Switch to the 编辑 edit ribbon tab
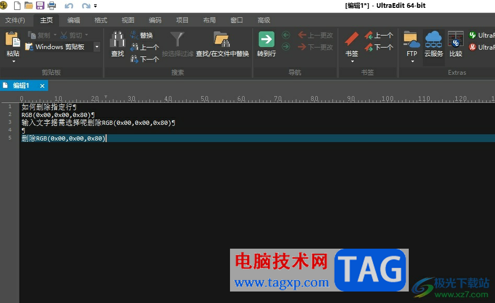Image resolution: width=495 pixels, height=303 pixels. [74, 20]
